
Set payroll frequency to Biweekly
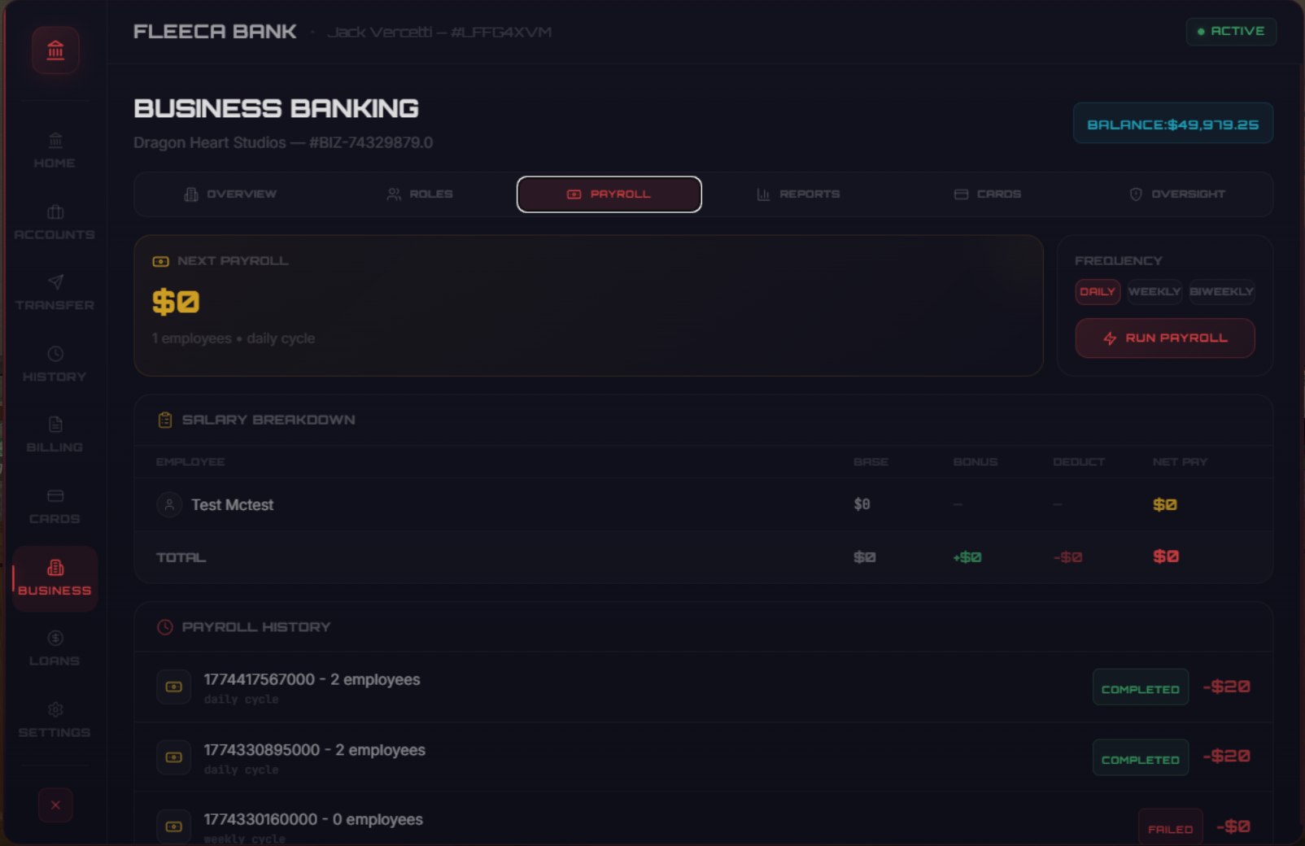(x=1222, y=292)
